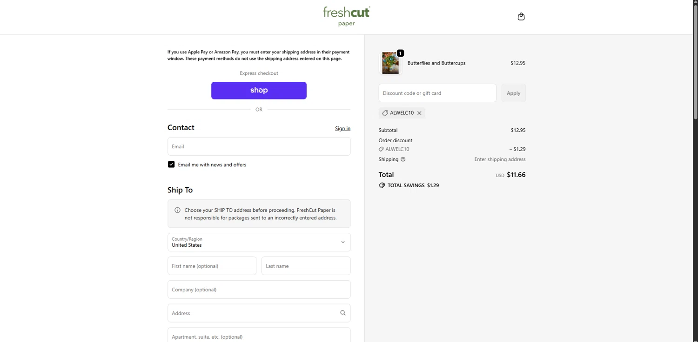
Task: Click the Total Savings tag icon
Action: click(382, 185)
